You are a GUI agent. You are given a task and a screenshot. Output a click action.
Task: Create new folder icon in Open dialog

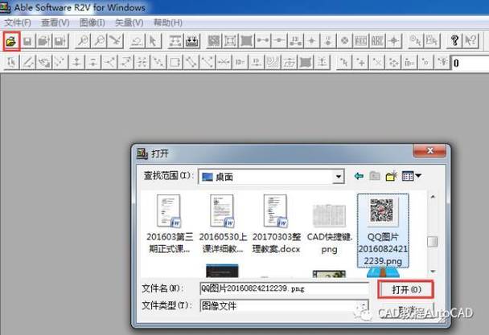(x=392, y=176)
